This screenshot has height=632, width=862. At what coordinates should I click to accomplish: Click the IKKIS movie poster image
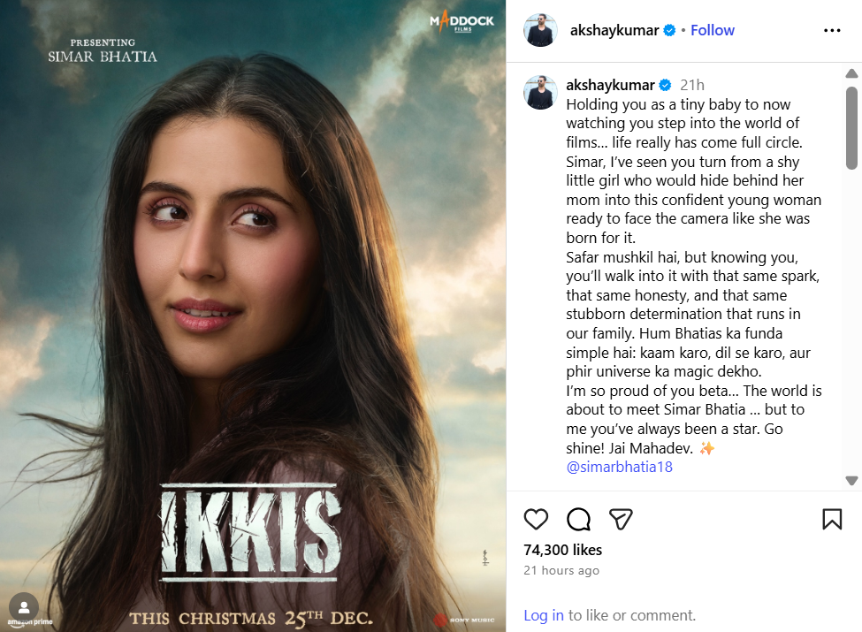[x=253, y=316]
